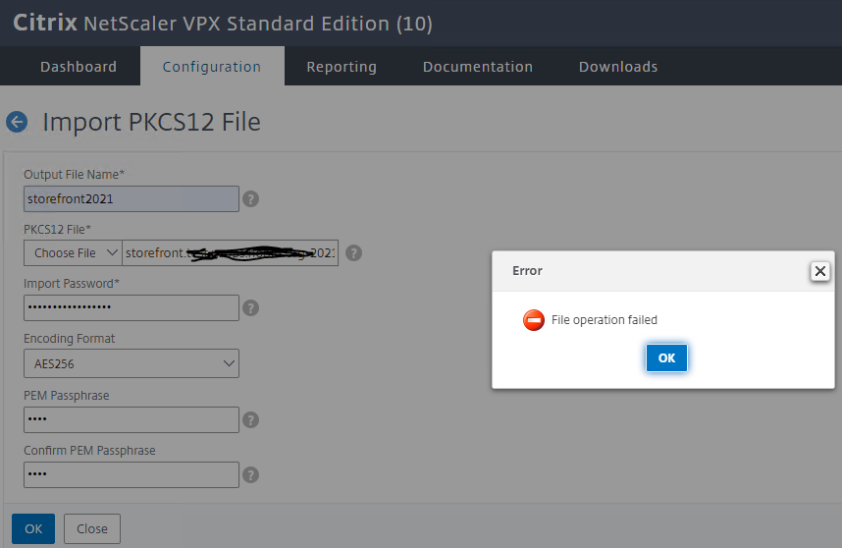
Task: Go to the Documentation tab
Action: pyautogui.click(x=478, y=67)
